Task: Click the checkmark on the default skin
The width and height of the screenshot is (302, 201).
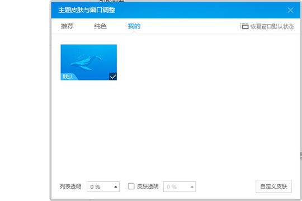Action: (x=113, y=76)
